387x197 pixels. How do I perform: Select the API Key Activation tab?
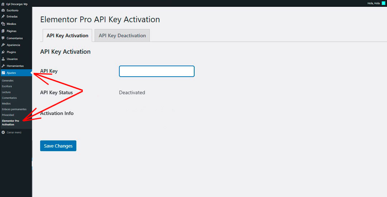67,35
